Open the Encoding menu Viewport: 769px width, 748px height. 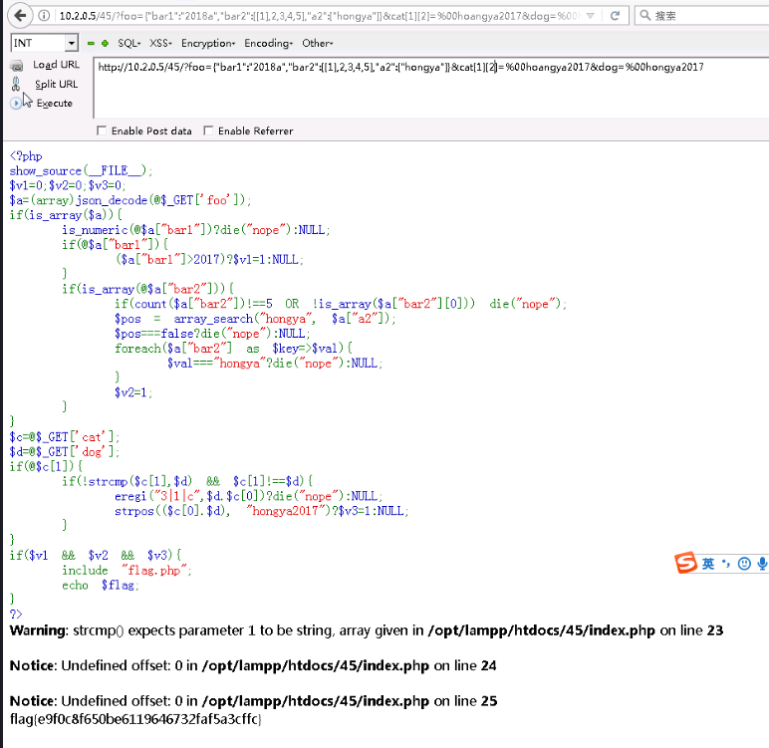(268, 43)
